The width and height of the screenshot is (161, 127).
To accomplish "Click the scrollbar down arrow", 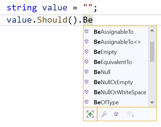I will (x=152, y=102).
